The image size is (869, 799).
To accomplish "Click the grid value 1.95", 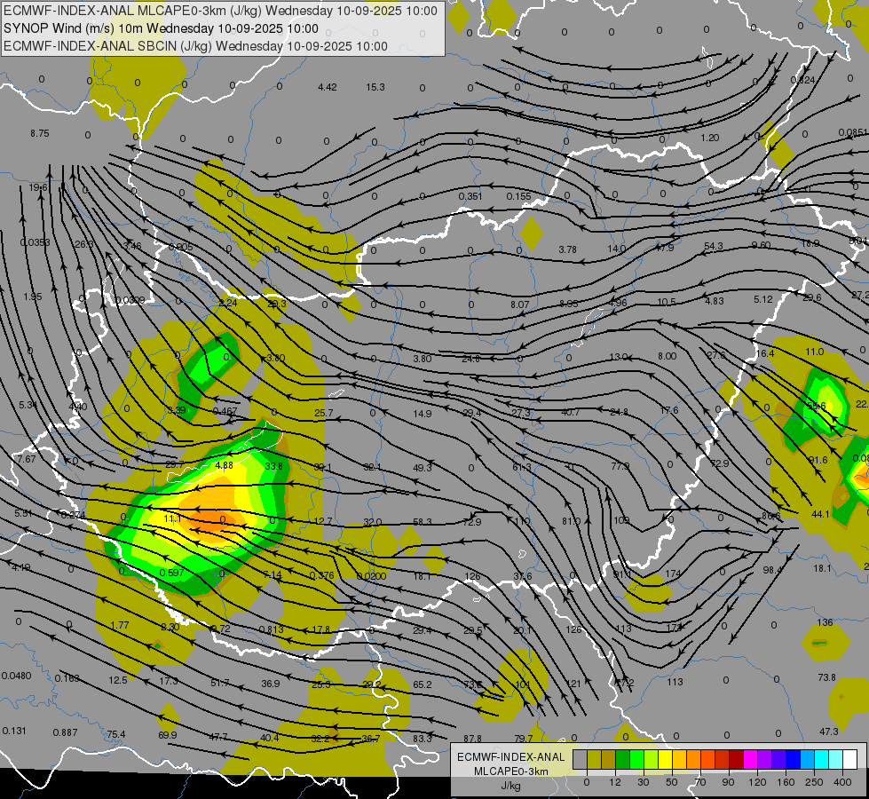I will [x=33, y=297].
